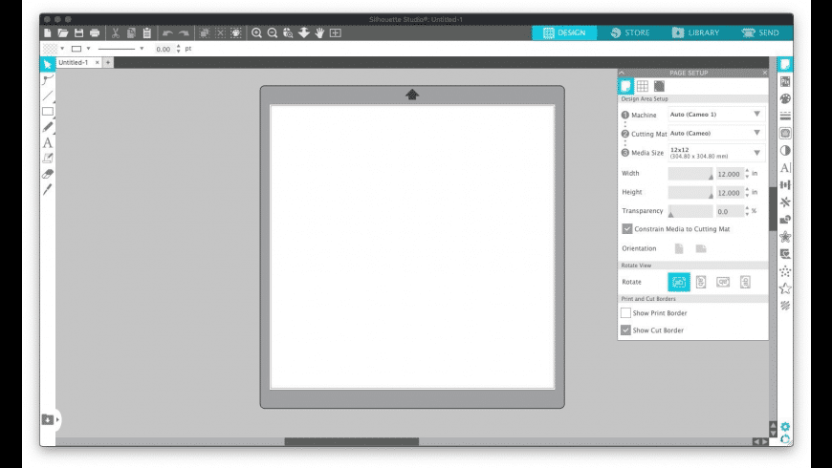Open the star shape panel icon
Viewport: 832px width, 468px height.
tap(785, 288)
